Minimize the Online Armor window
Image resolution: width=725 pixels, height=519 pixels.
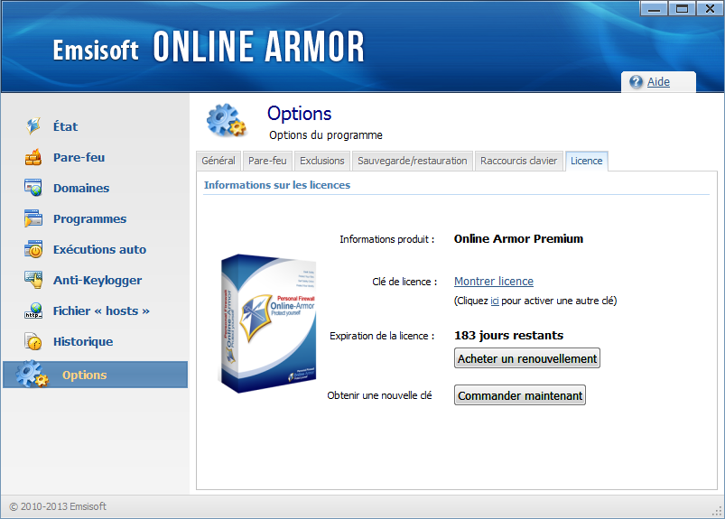point(654,8)
